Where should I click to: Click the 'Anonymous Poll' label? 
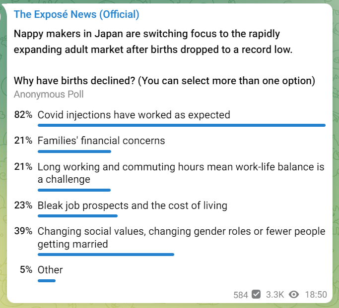(x=49, y=94)
